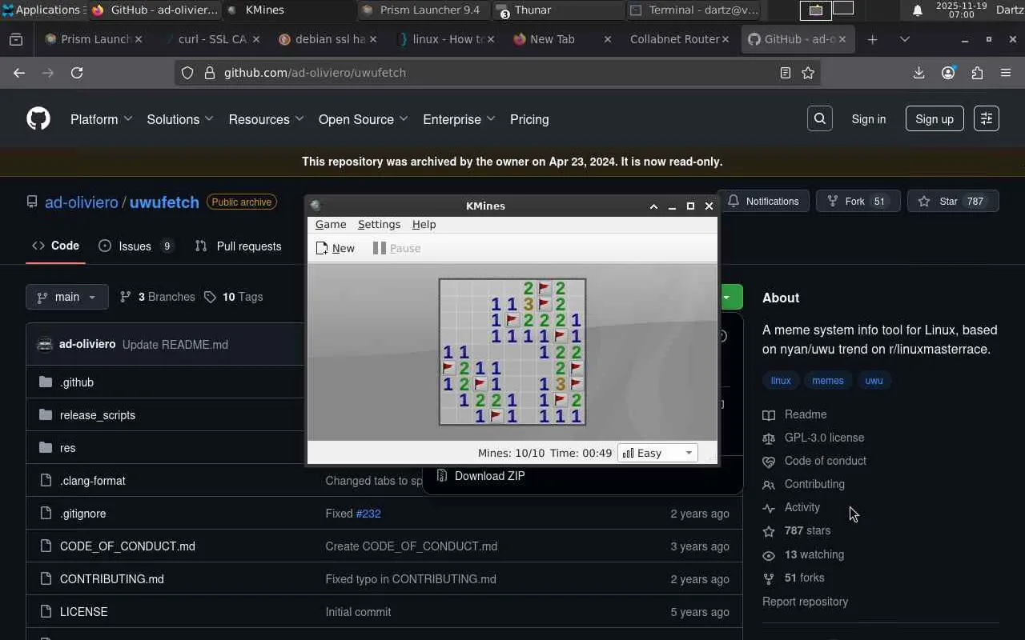The width and height of the screenshot is (1025, 640).
Task: Open the KMines Game menu
Action: (x=331, y=225)
